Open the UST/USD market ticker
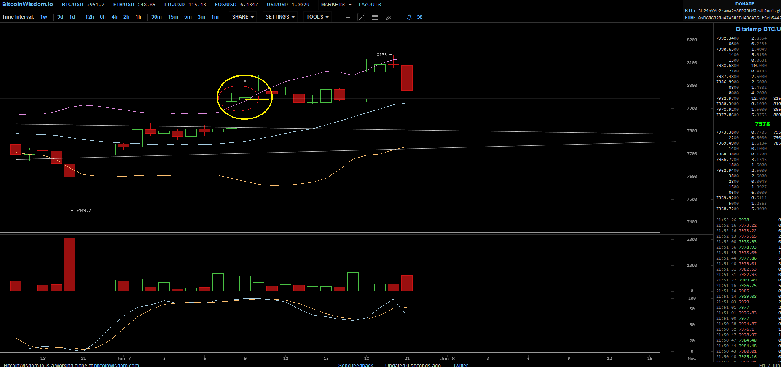Image resolution: width=781 pixels, height=367 pixels. click(x=288, y=5)
